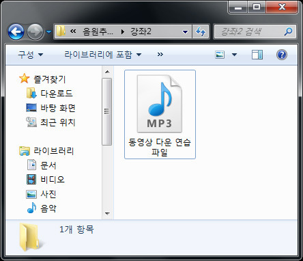
Task: Open the address bar history dropdown
Action: click(x=186, y=32)
